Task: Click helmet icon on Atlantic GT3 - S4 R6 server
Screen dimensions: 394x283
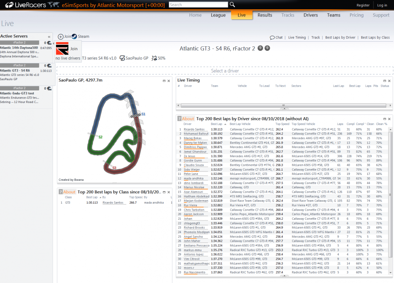Action: [49, 66]
